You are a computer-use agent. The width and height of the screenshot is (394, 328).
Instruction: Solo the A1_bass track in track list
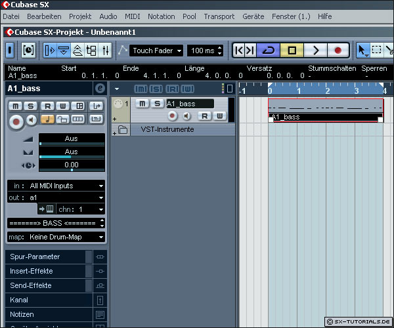click(158, 104)
